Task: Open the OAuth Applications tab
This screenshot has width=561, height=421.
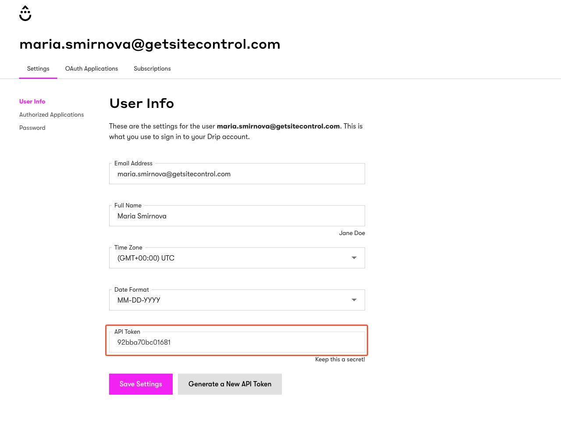Action: point(92,69)
